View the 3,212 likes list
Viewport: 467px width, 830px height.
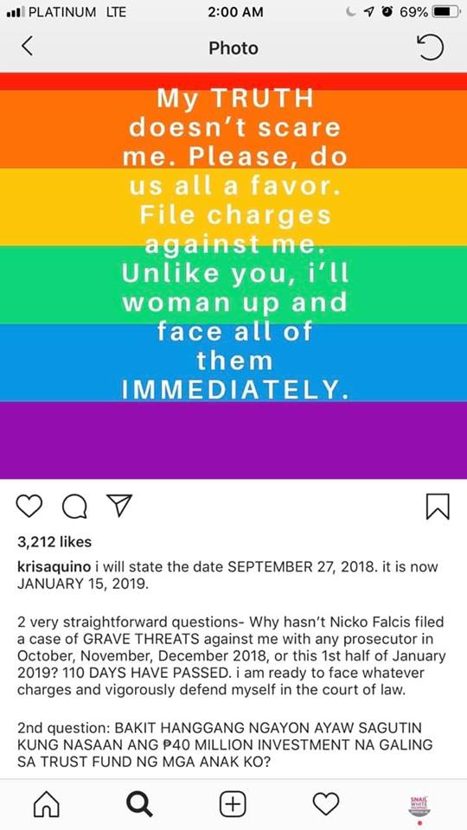click(54, 541)
